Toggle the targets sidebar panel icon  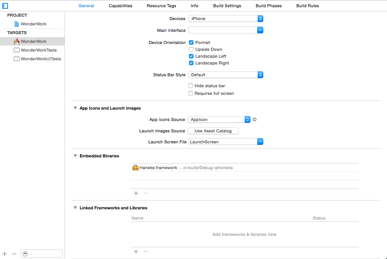[5, 6]
